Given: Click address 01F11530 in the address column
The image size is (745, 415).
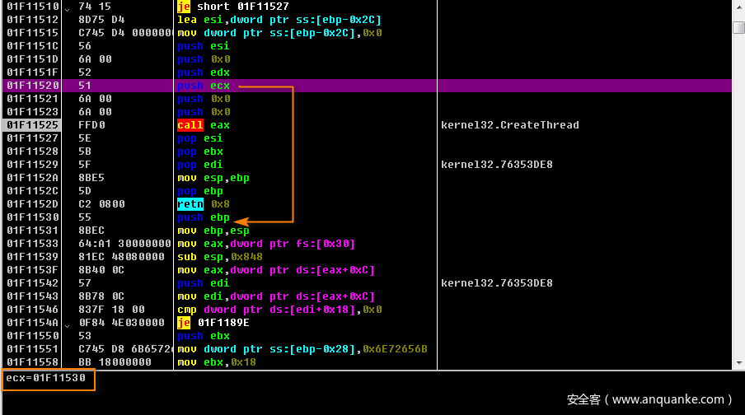Looking at the screenshot, I should (32, 217).
